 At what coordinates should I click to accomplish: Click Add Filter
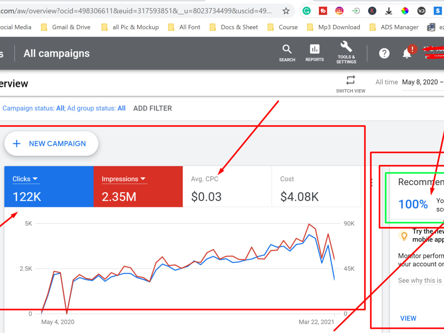153,108
